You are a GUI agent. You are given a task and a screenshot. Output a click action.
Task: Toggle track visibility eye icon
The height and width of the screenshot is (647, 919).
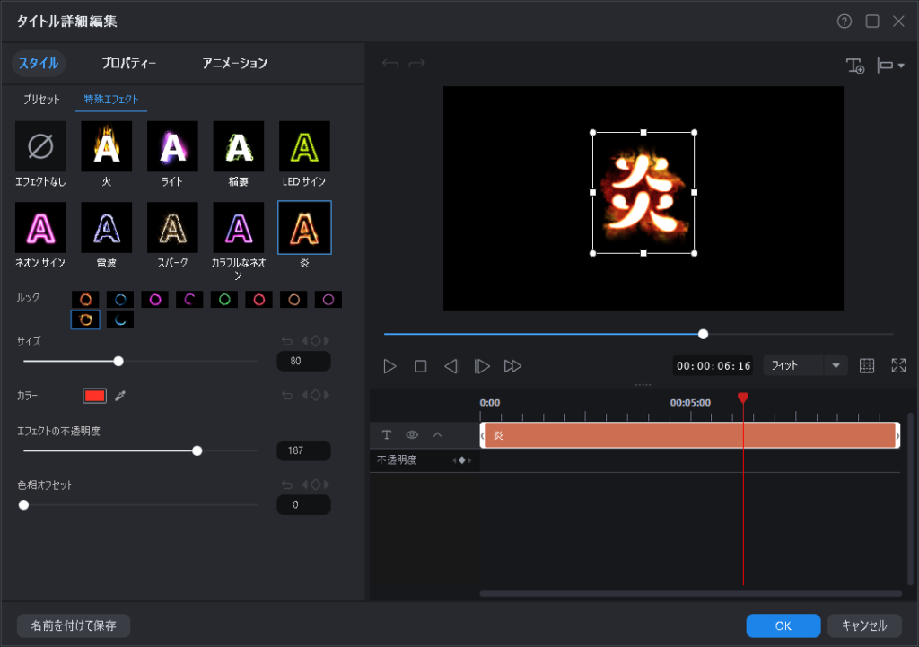click(x=412, y=435)
